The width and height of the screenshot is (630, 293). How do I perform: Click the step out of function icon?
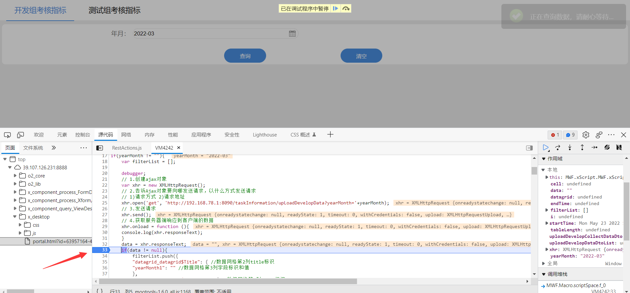pos(582,148)
